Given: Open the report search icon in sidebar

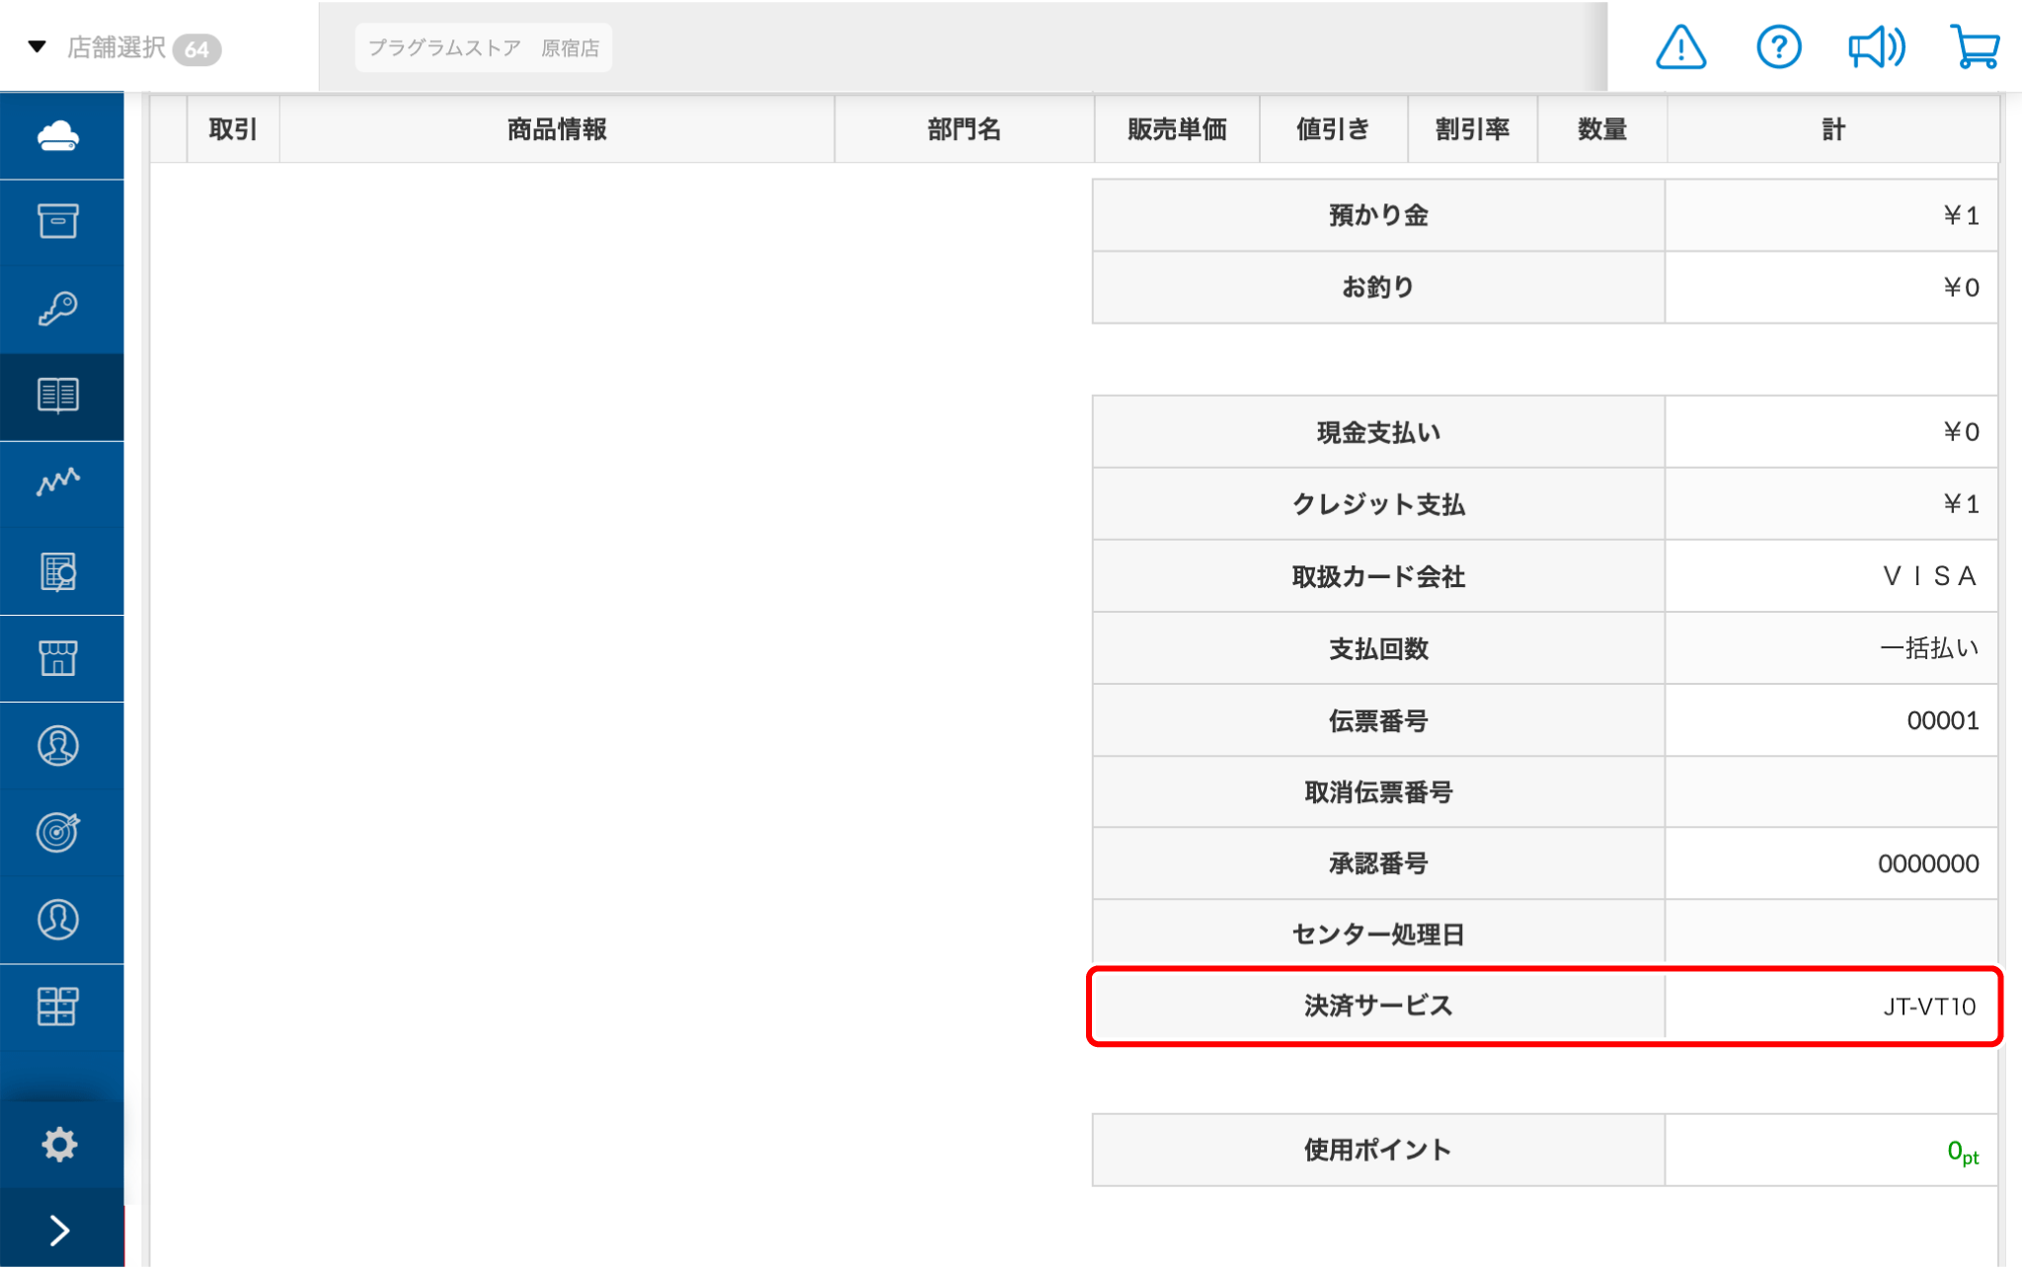Looking at the screenshot, I should tap(59, 571).
